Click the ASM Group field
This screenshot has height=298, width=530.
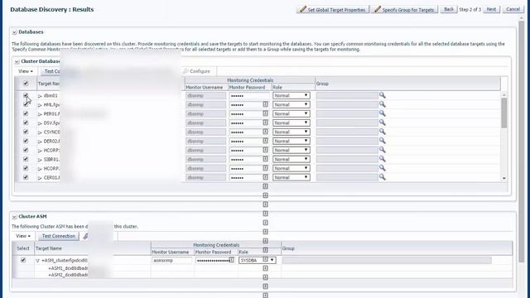click(387, 260)
